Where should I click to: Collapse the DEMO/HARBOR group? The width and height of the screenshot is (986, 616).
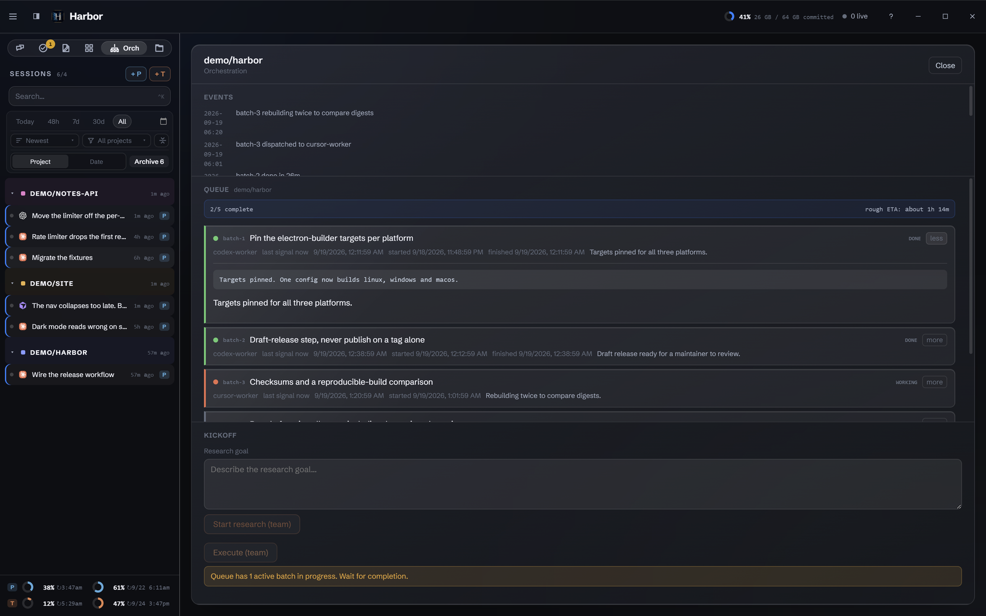click(x=12, y=353)
